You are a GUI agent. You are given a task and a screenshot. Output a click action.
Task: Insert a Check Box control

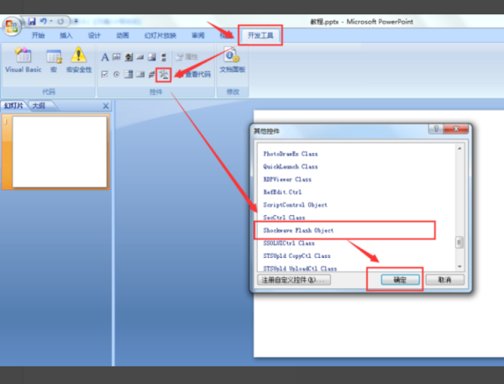coord(104,75)
